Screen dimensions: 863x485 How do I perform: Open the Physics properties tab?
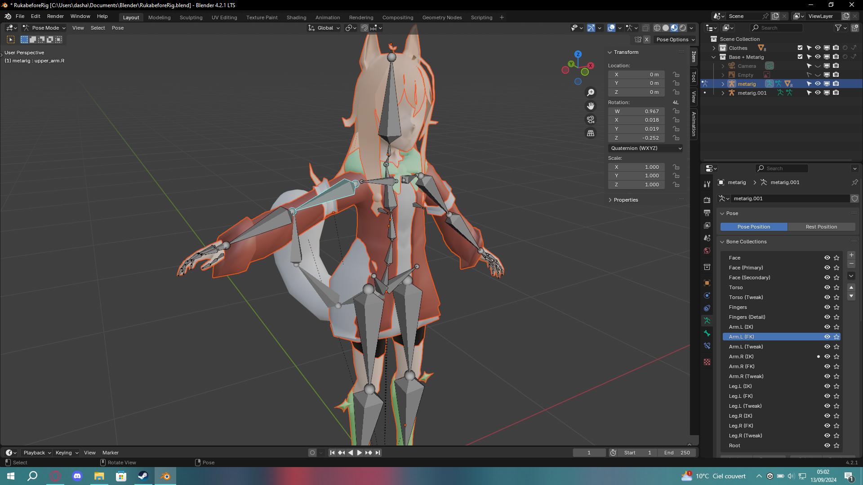707,295
